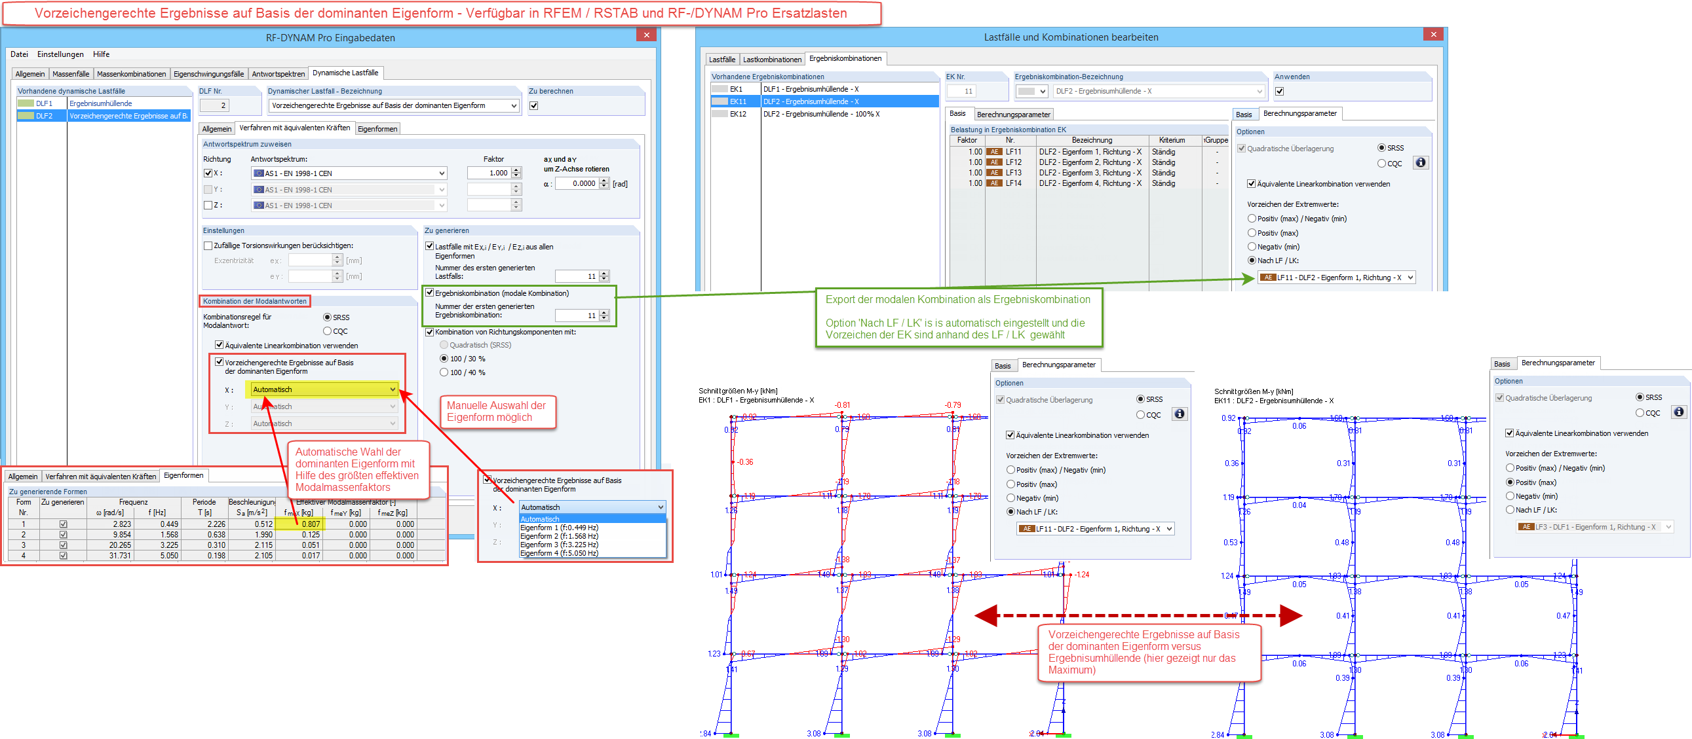Open the Hilfe menu

coord(101,54)
